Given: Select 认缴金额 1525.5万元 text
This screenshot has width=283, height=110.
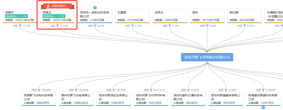Looking at the screenshot, I should click(149, 103).
